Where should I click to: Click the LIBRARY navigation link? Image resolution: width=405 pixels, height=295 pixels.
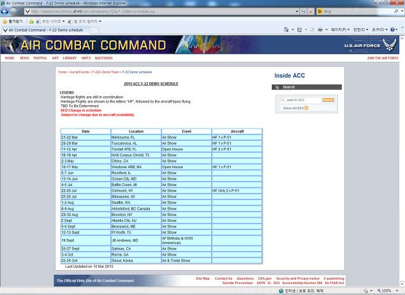coord(70,58)
